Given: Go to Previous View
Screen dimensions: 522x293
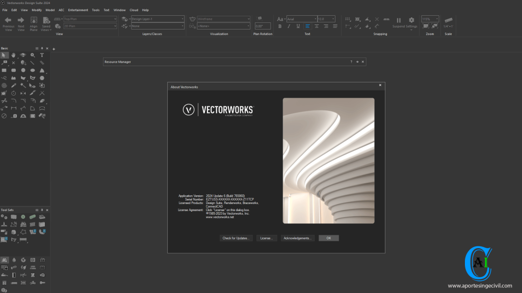Looking at the screenshot, I should tap(8, 24).
